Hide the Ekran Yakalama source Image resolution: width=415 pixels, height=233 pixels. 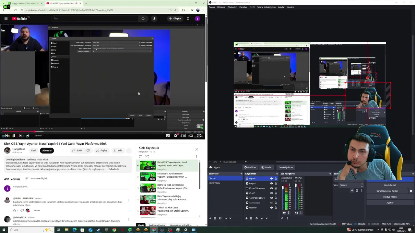271,188
